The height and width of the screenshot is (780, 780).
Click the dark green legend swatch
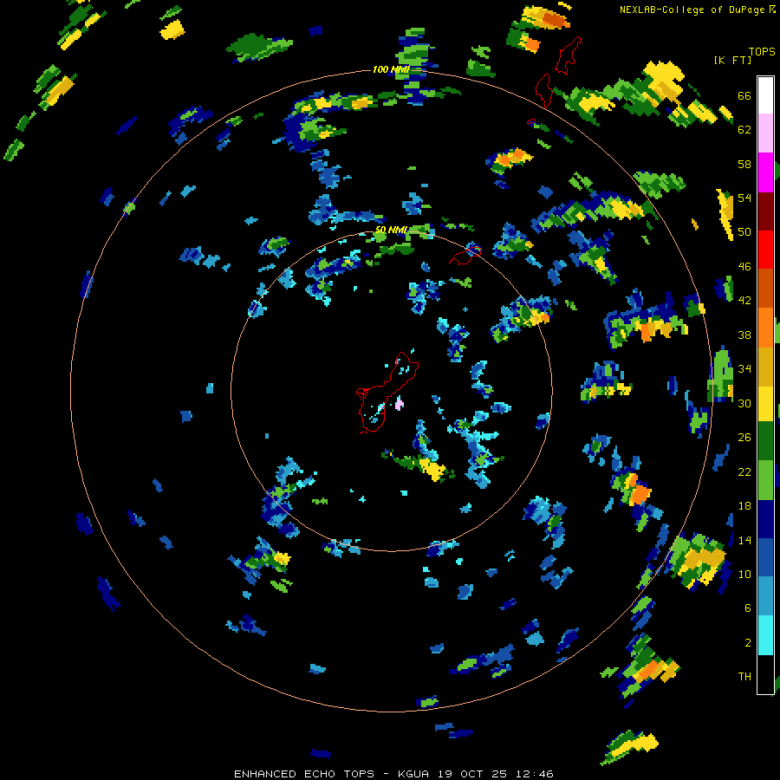coord(765,441)
